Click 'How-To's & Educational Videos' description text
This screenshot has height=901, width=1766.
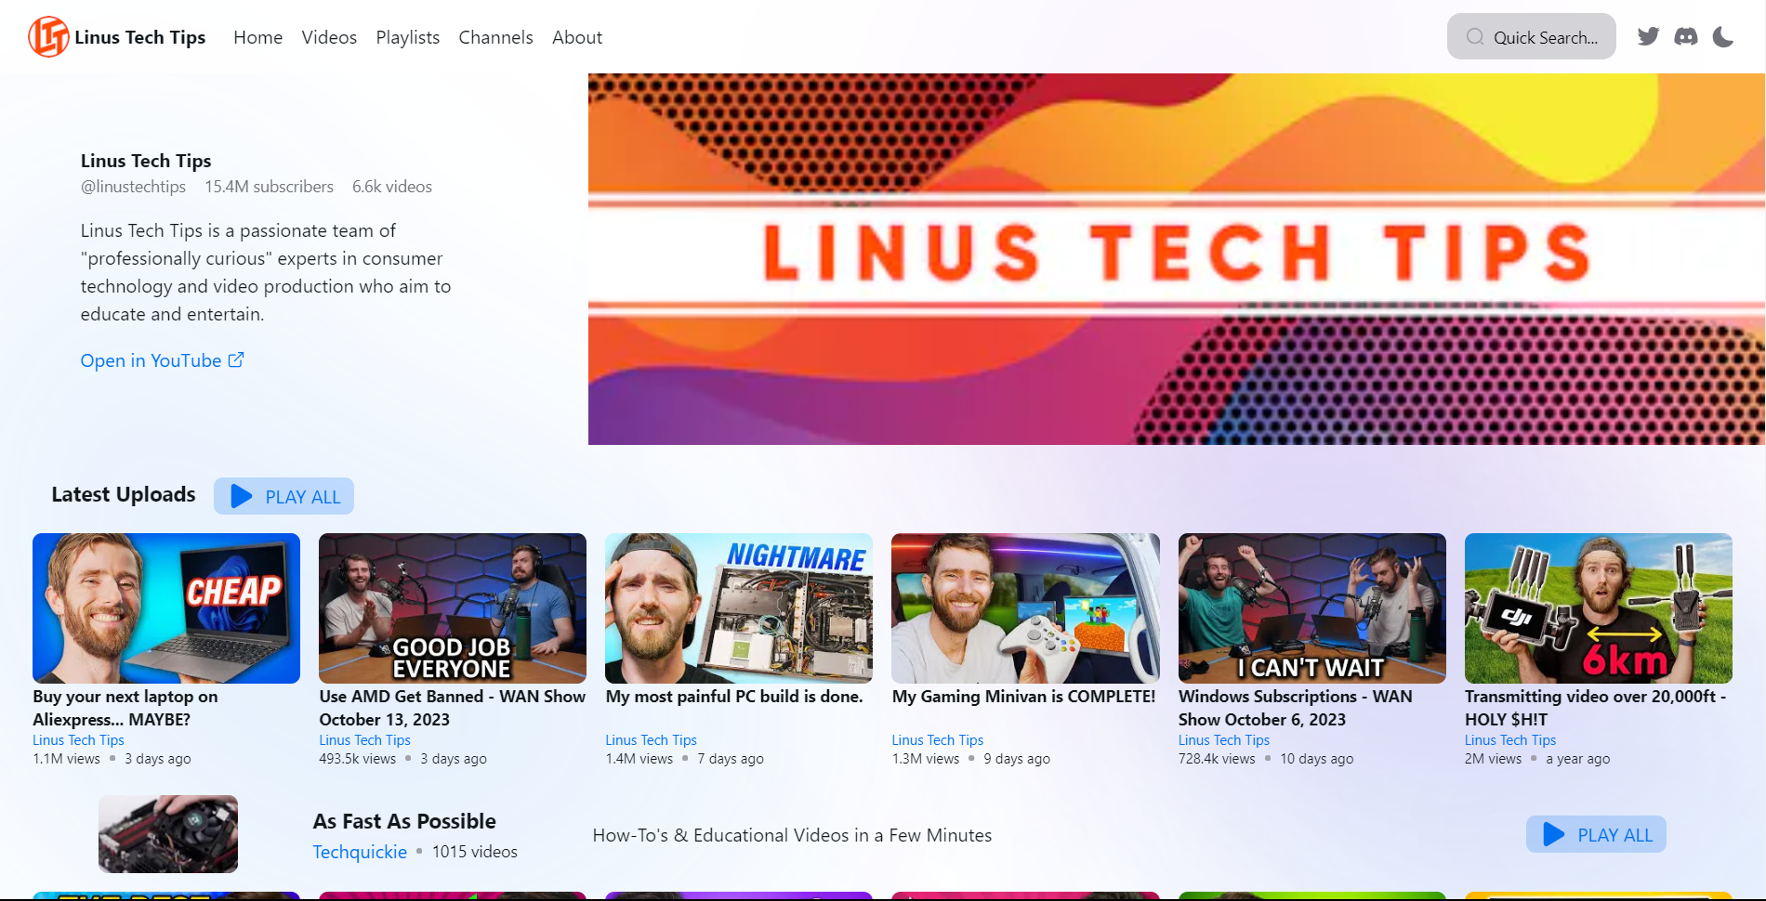pyautogui.click(x=792, y=835)
